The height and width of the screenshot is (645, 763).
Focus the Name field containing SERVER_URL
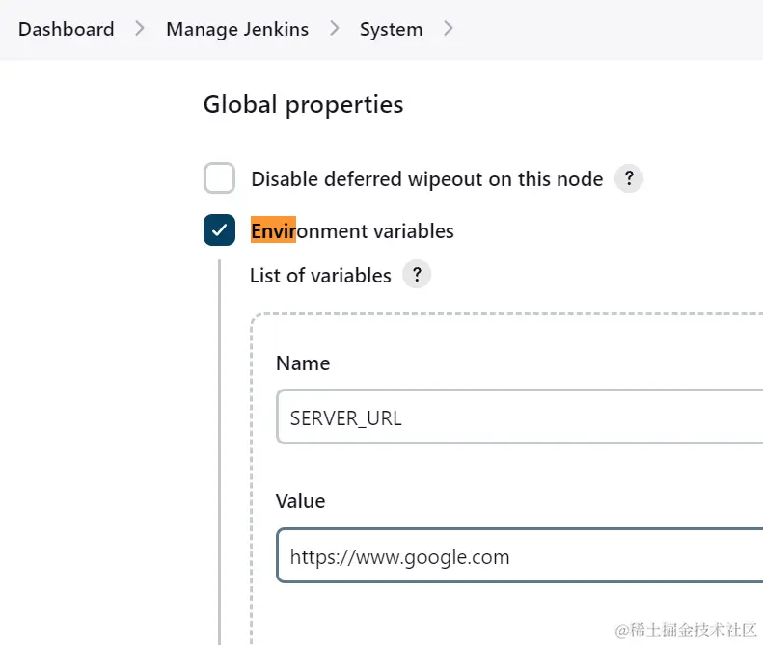coord(521,417)
